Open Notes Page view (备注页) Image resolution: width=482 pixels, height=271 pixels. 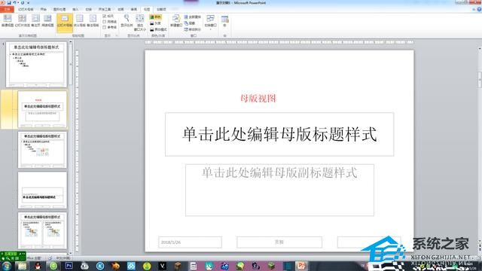pyautogui.click(x=35, y=20)
